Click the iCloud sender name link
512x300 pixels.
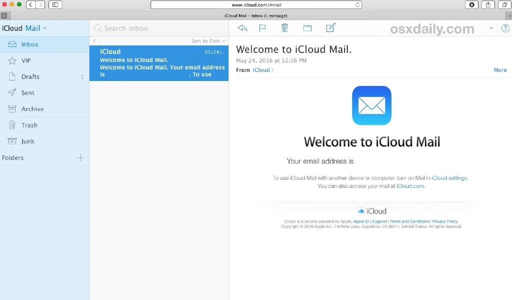261,70
